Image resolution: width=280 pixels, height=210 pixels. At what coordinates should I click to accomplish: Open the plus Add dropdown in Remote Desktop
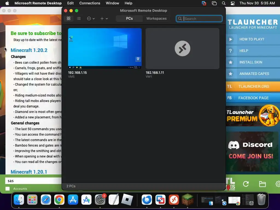(104, 19)
